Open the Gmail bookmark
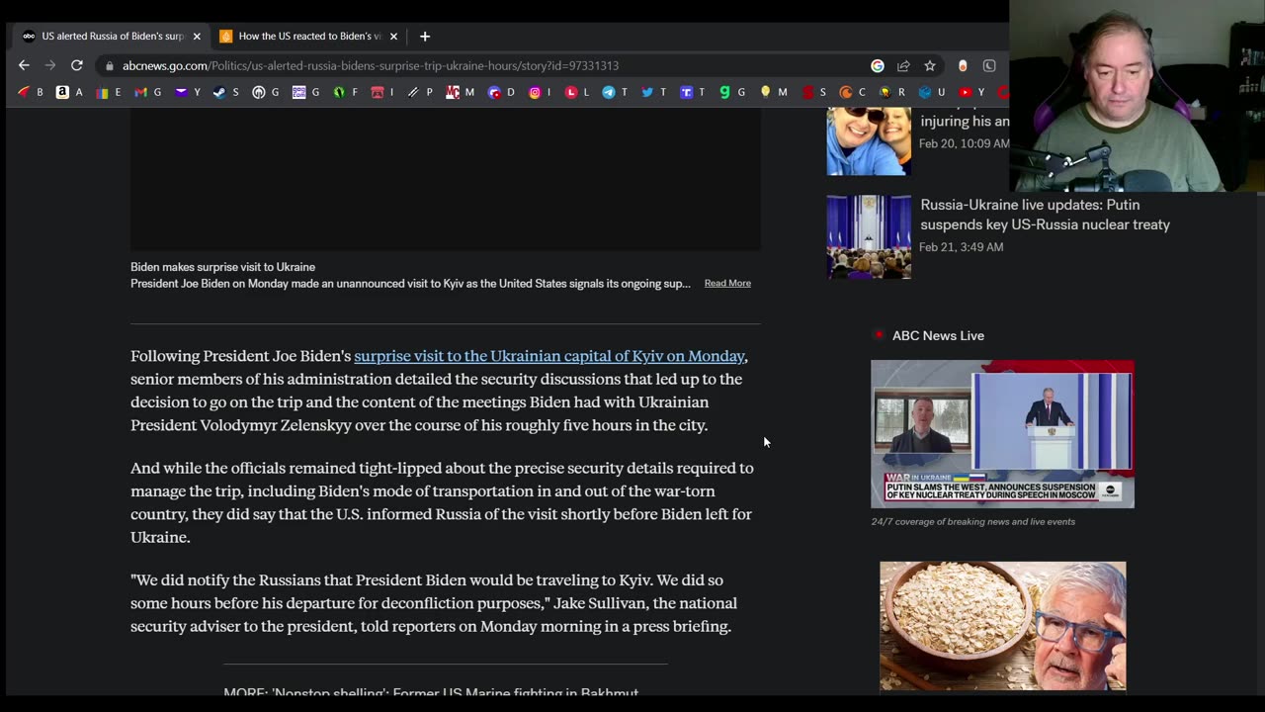Image resolution: width=1265 pixels, height=712 pixels. click(148, 92)
